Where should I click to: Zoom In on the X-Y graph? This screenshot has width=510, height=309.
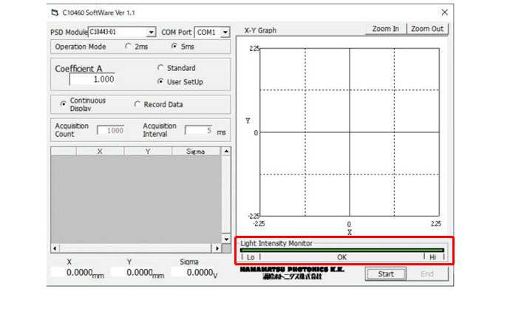click(385, 29)
